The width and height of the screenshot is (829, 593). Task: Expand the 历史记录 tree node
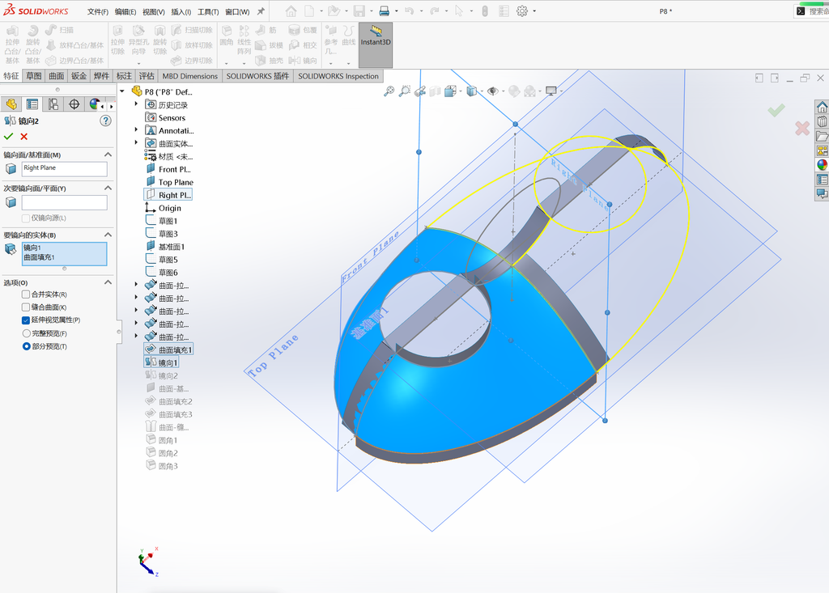coord(136,104)
